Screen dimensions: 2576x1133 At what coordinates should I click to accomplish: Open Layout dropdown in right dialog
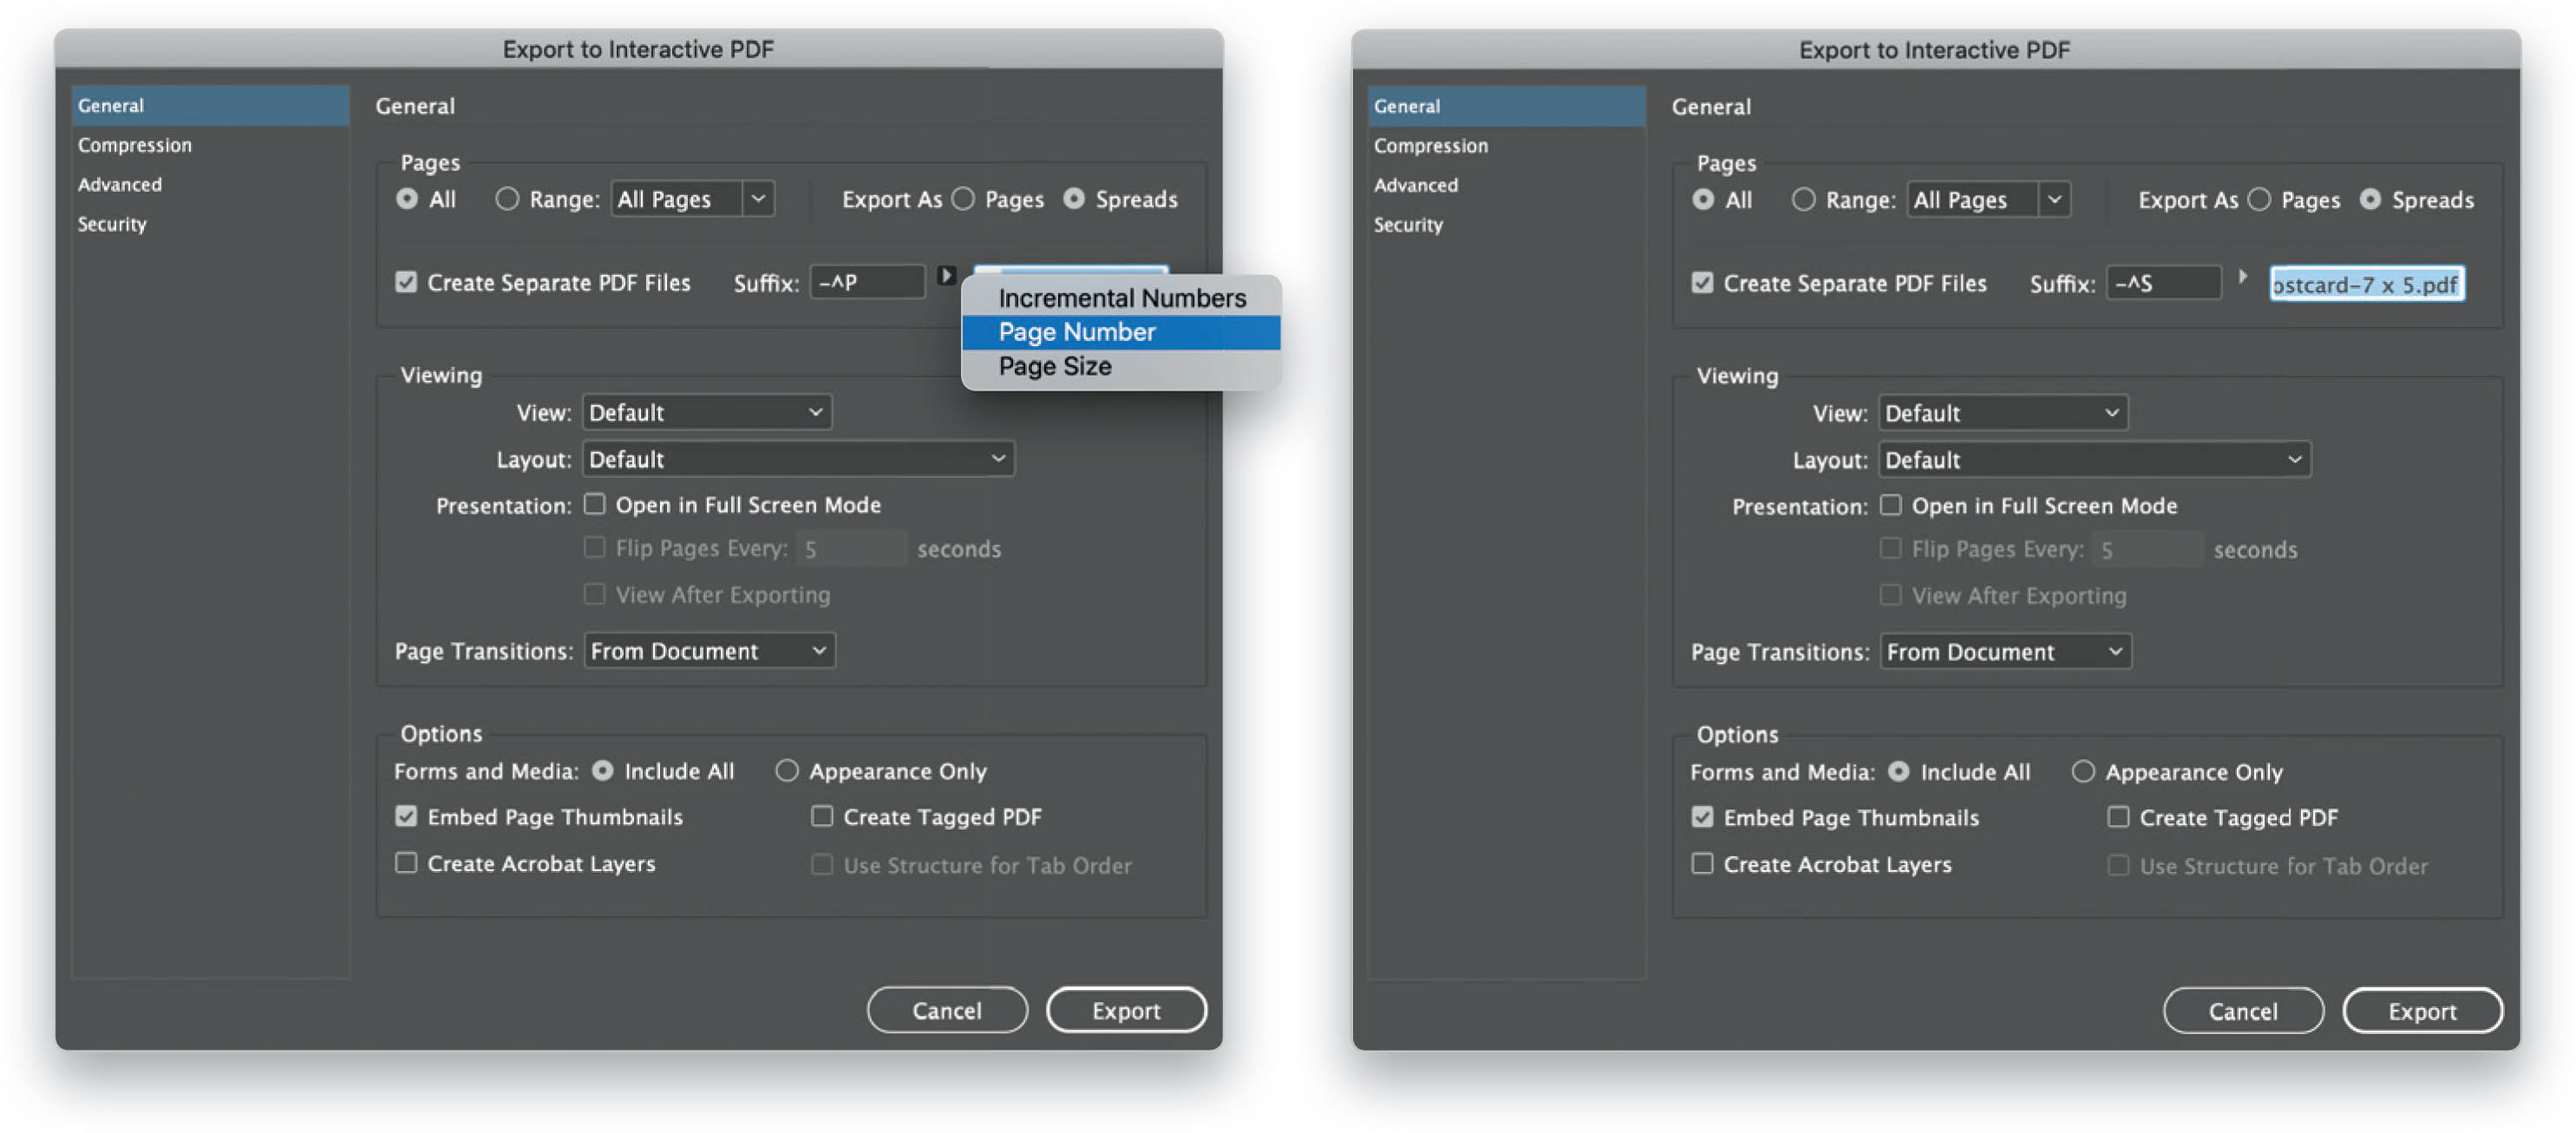point(2094,460)
